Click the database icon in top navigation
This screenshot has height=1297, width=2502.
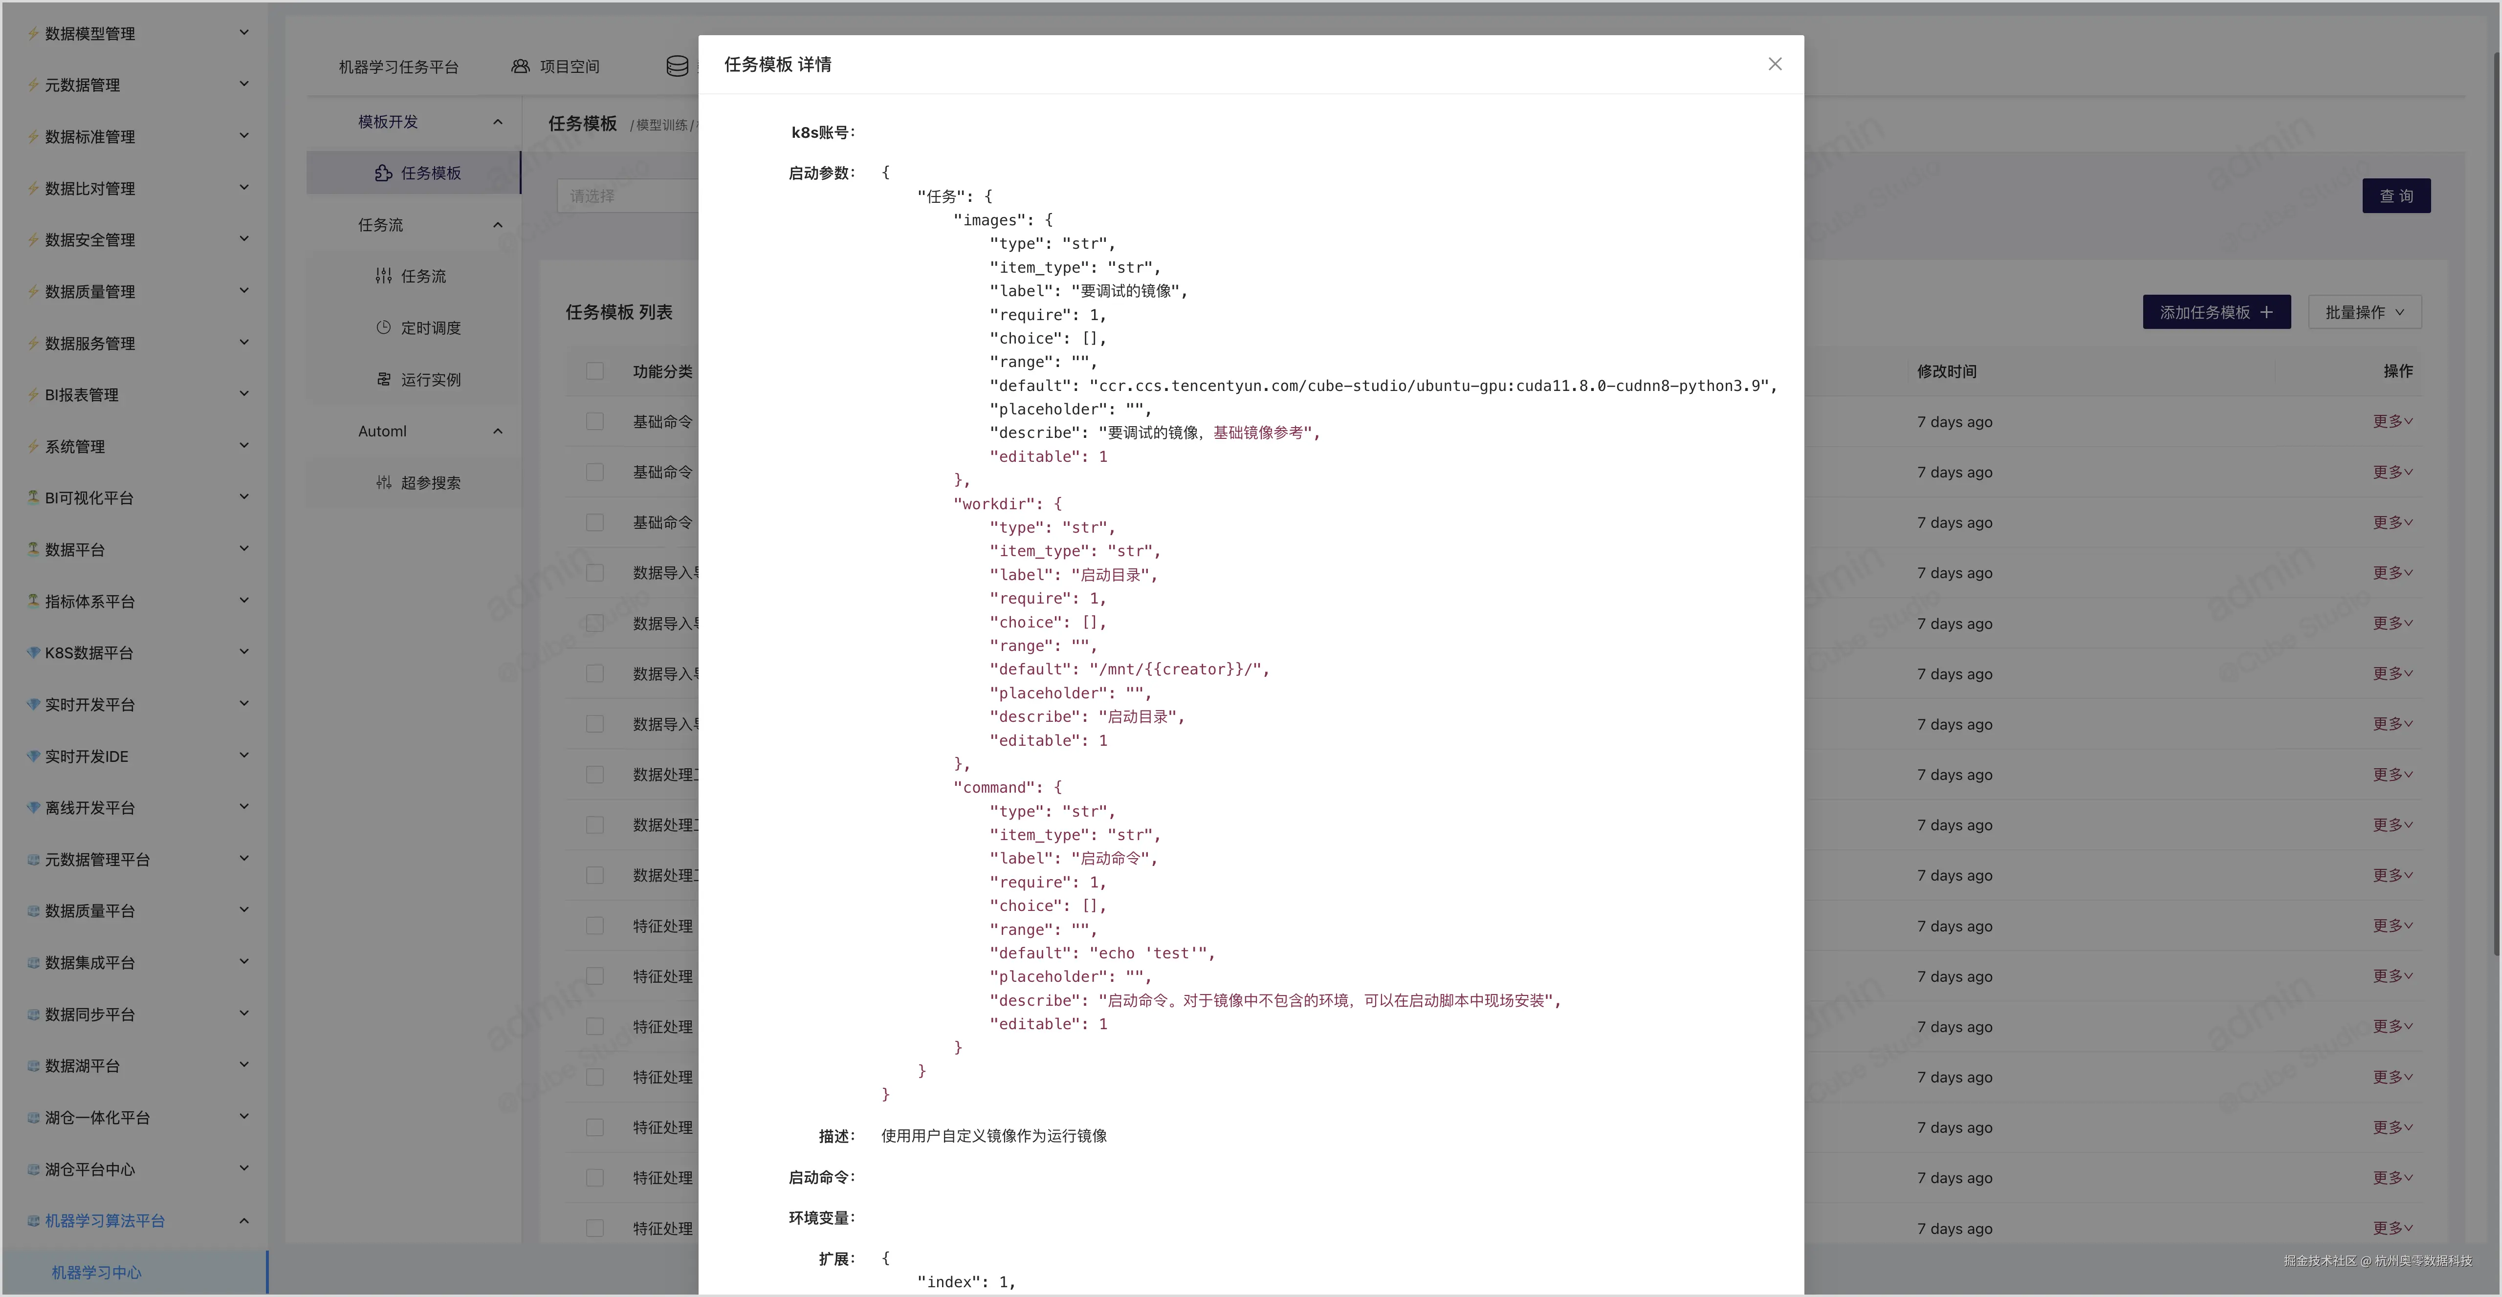point(677,66)
